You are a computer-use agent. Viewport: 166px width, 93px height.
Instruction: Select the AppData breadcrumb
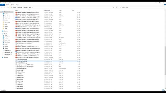(x=20, y=7)
